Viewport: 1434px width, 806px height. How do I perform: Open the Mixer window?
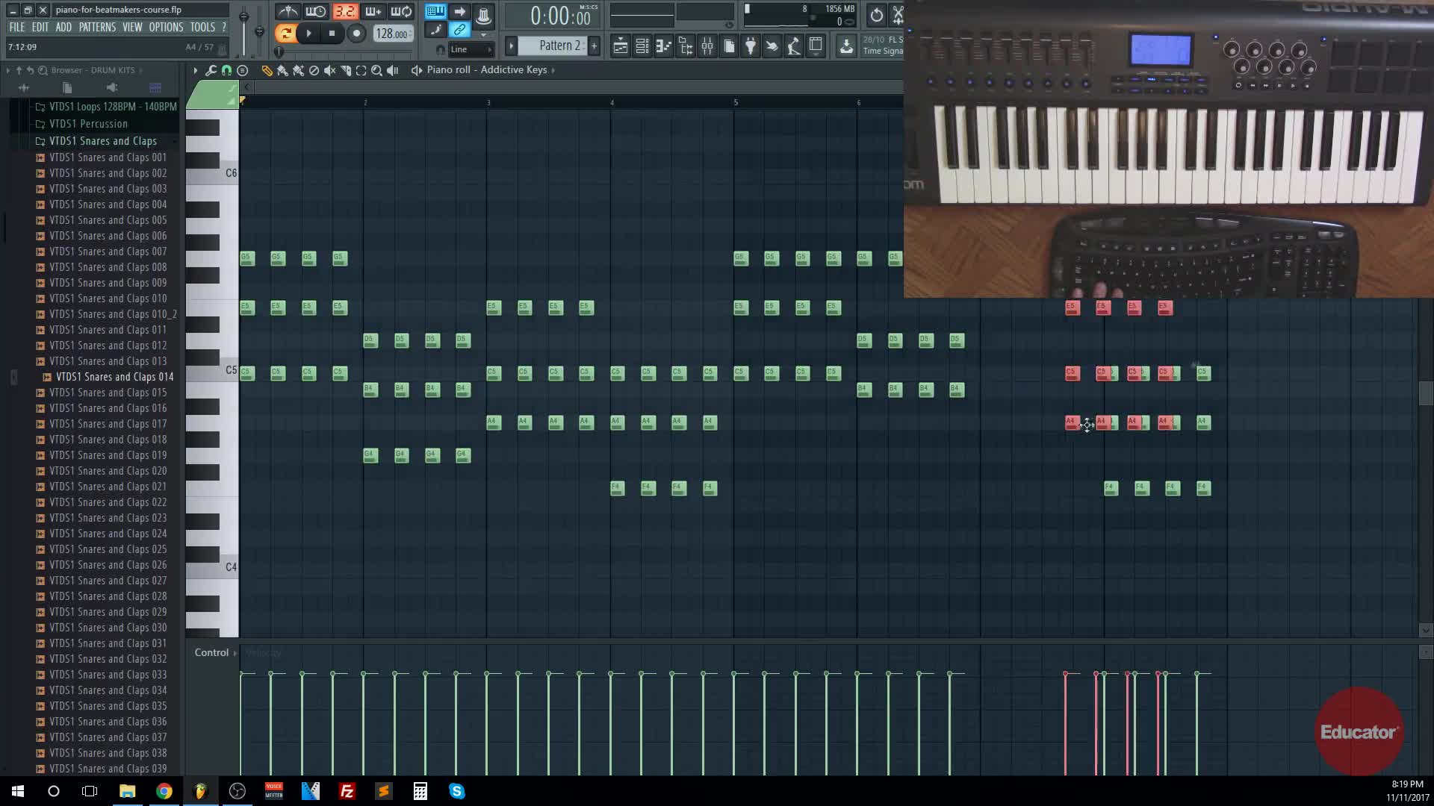707,46
